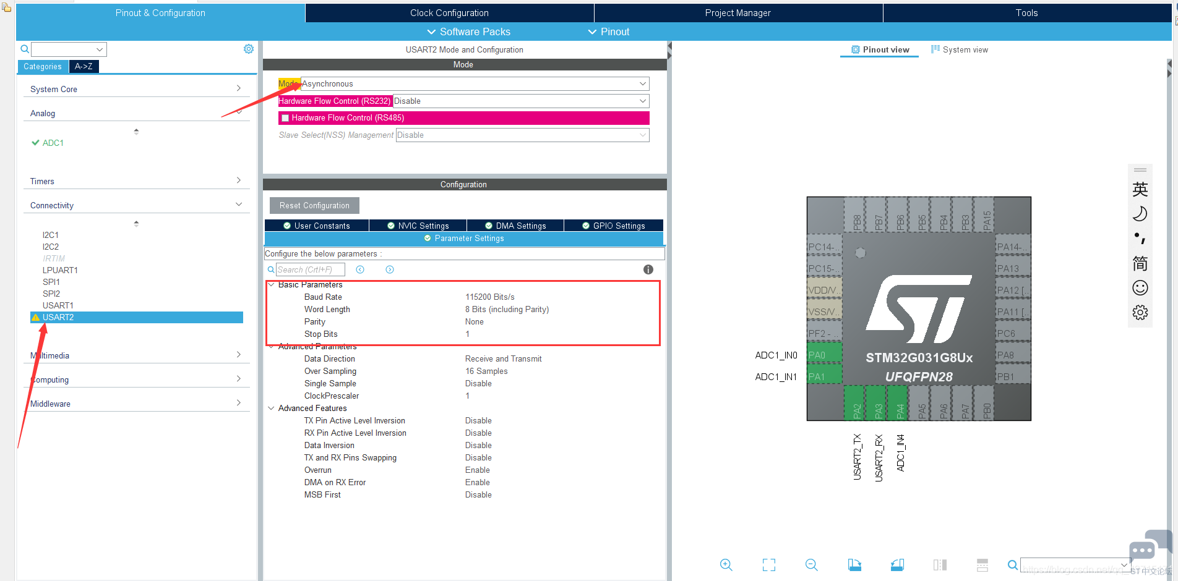Image resolution: width=1178 pixels, height=581 pixels.
Task: Click the peripheral search magnifier icon
Action: [25, 49]
